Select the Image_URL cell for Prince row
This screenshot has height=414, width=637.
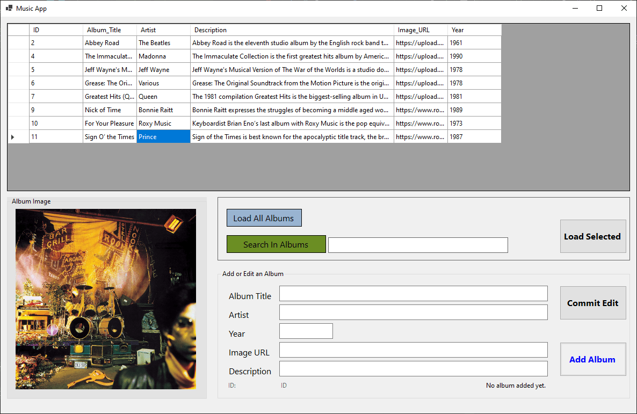(x=421, y=136)
